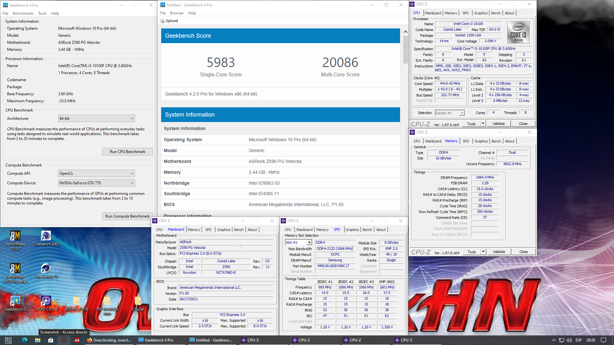Open Architecture 64-bit dropdown

[x=96, y=119]
